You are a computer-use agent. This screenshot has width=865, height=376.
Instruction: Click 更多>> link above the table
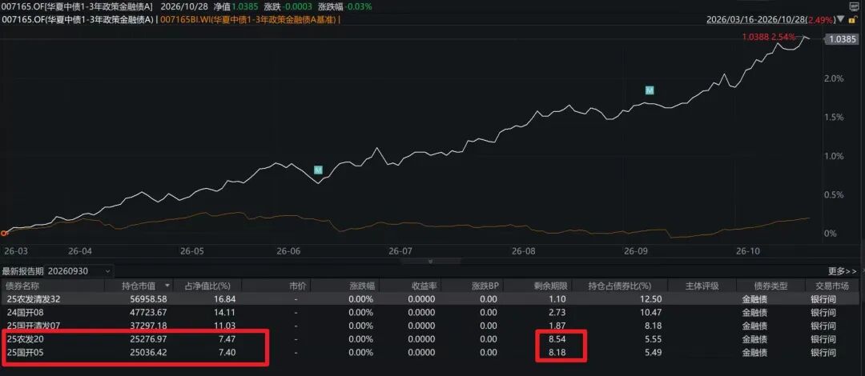843,271
